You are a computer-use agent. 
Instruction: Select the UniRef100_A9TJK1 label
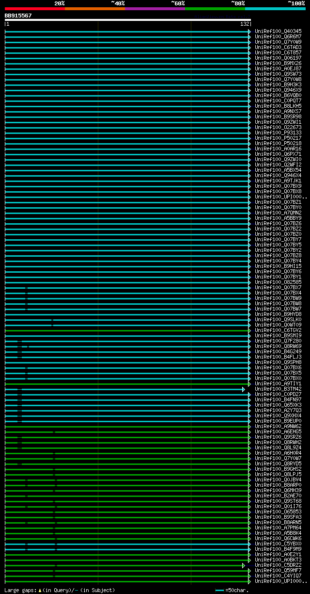(x=279, y=181)
